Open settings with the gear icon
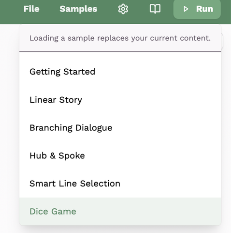The width and height of the screenshot is (231, 233). point(123,9)
